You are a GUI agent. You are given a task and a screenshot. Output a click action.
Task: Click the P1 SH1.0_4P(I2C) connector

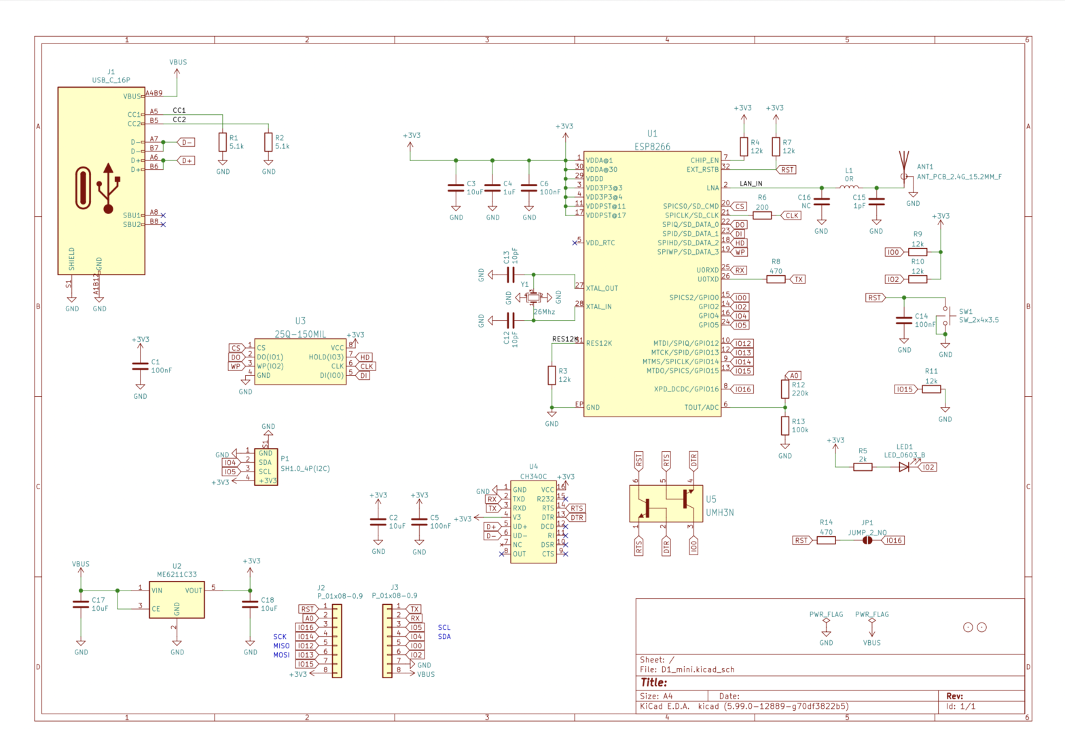pos(266,467)
